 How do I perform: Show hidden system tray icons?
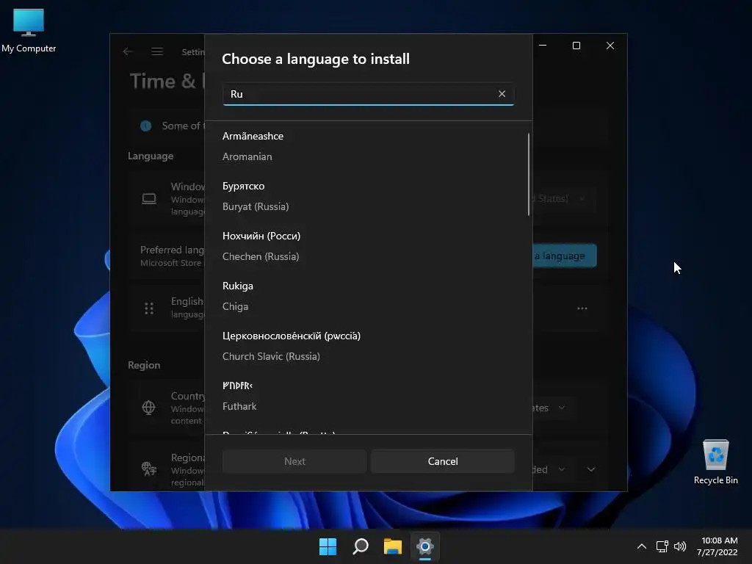[x=642, y=546]
